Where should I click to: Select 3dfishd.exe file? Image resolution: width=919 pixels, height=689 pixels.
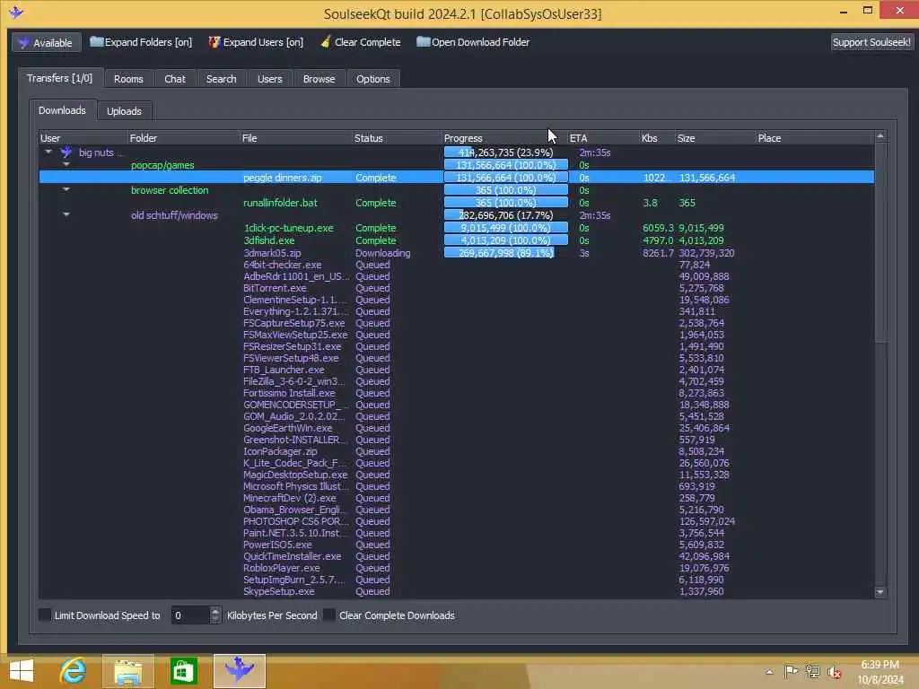[268, 240]
